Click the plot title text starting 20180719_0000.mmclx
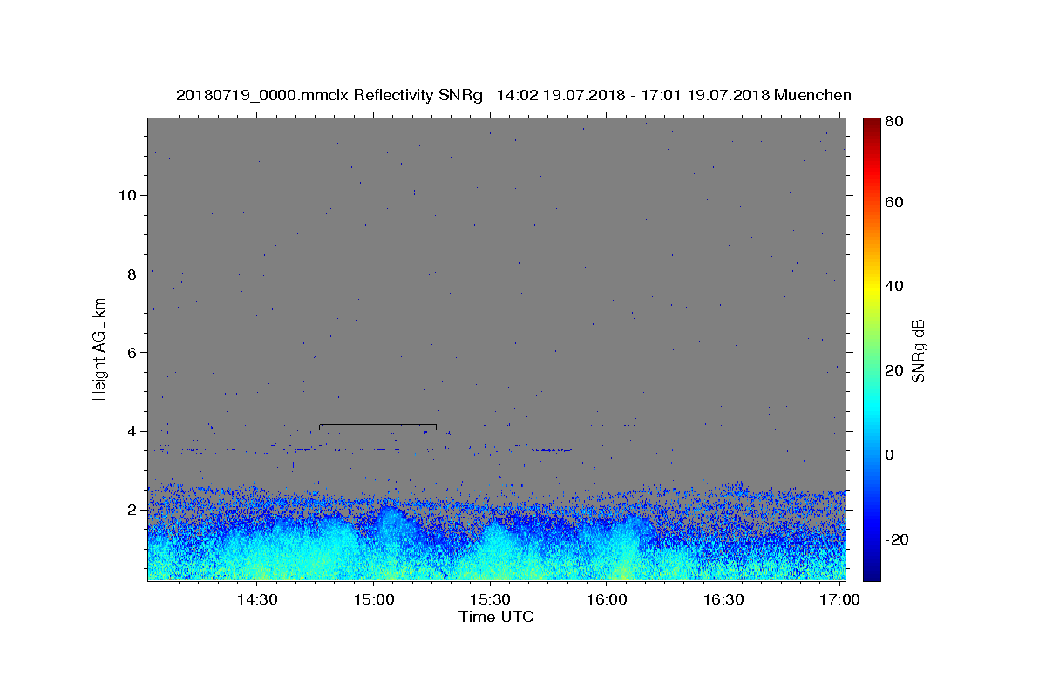 [513, 95]
